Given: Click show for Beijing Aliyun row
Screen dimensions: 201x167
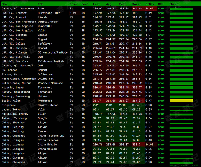Looking at the screenshot, I should pyautogui.click(x=161, y=127).
